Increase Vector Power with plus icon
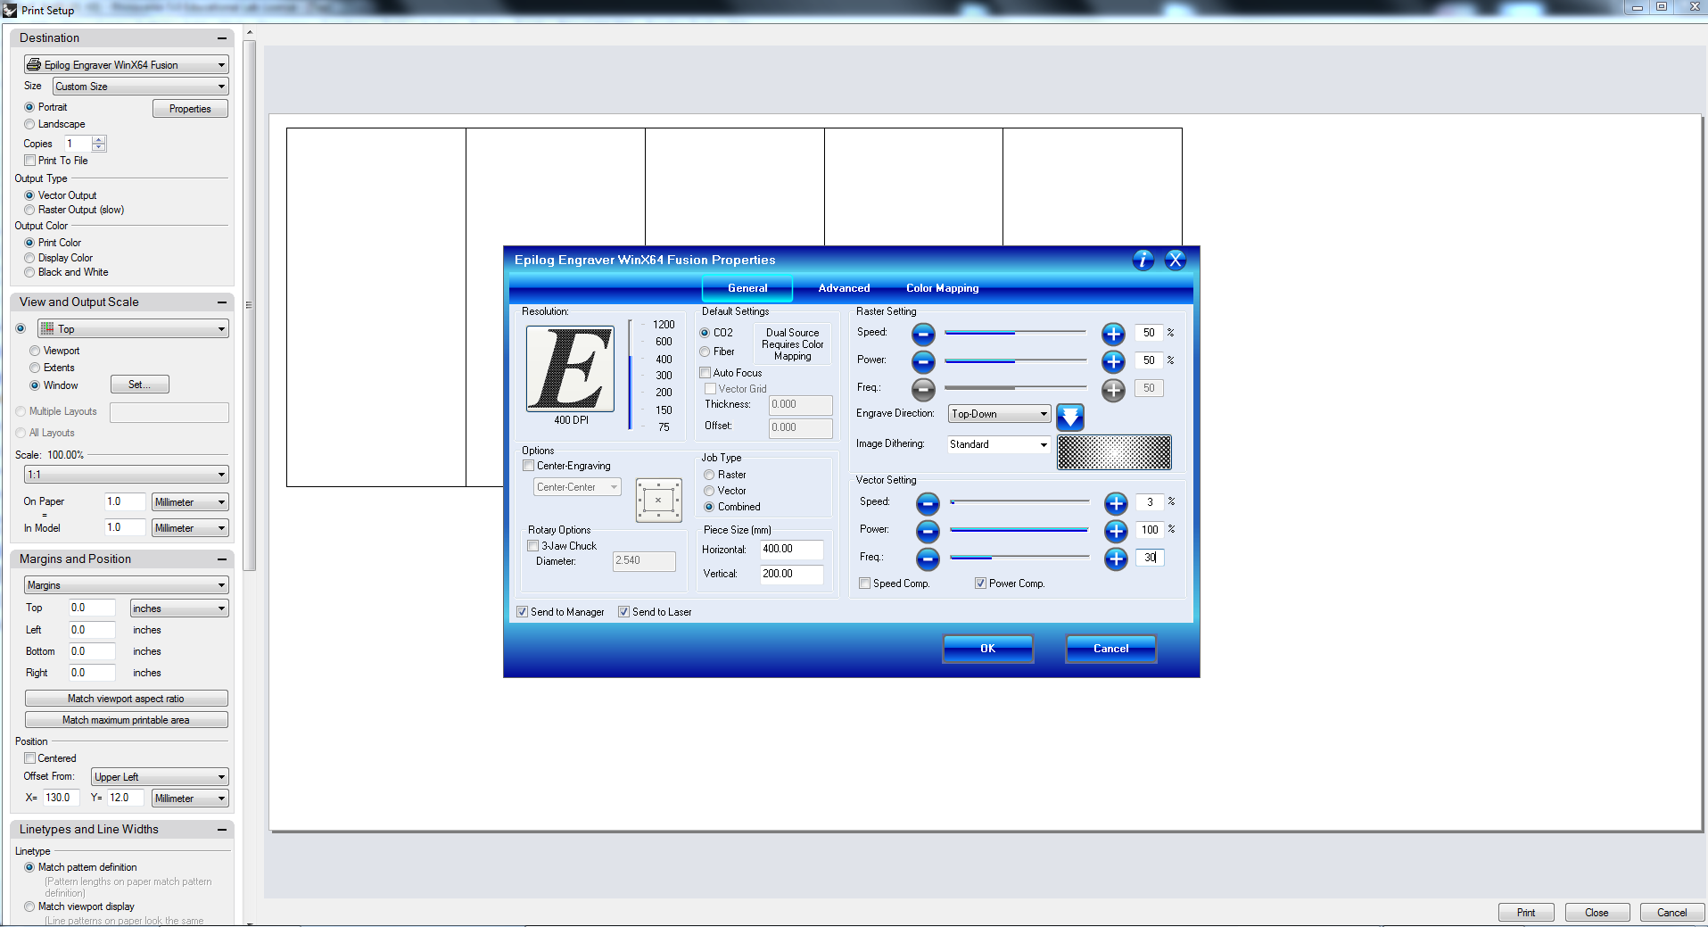The image size is (1708, 927). (1116, 532)
